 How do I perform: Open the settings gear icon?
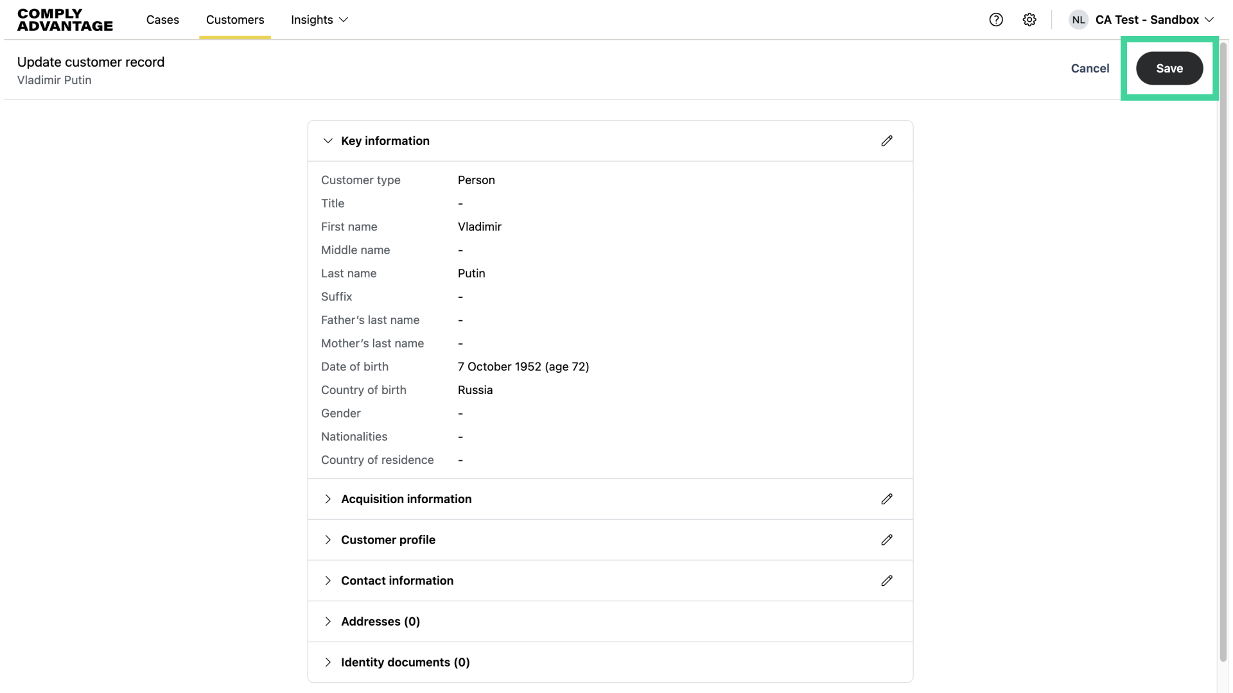click(1029, 20)
